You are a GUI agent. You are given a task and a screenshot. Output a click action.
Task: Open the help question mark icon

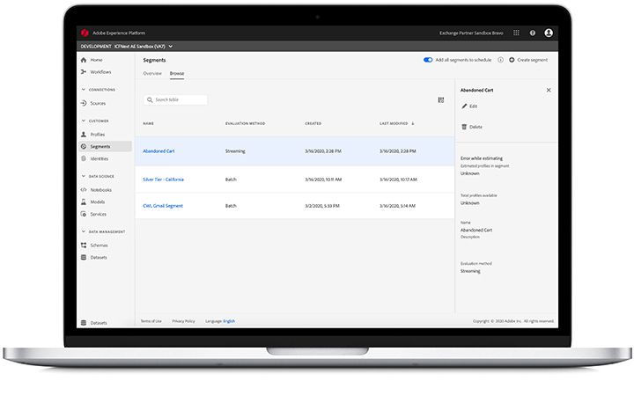click(x=533, y=33)
